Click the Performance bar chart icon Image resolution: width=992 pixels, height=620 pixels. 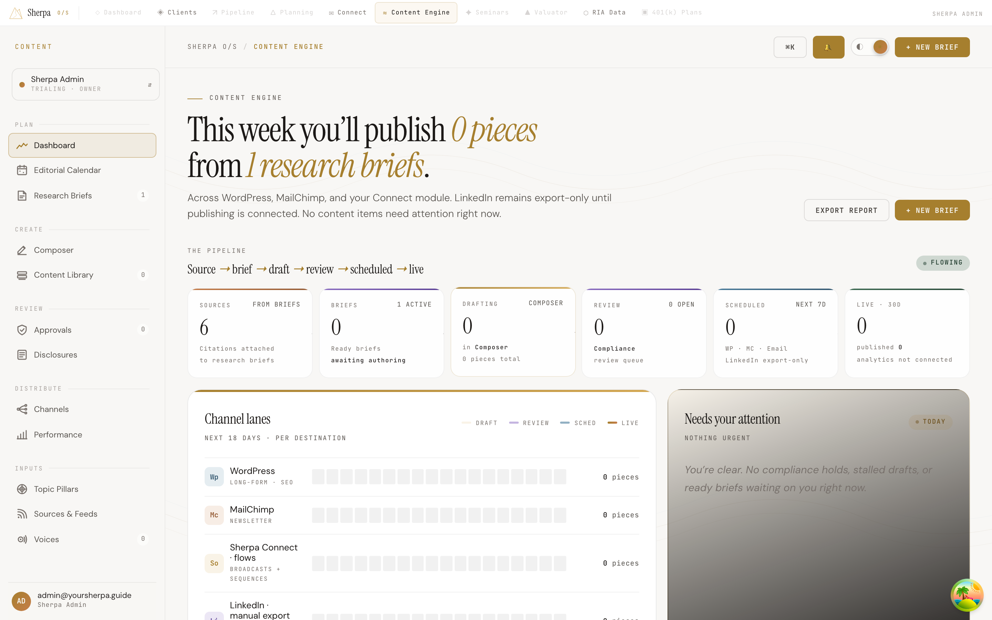click(22, 435)
